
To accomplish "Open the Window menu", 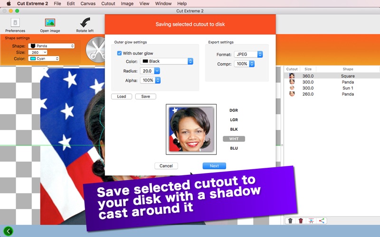I will [x=163, y=3].
